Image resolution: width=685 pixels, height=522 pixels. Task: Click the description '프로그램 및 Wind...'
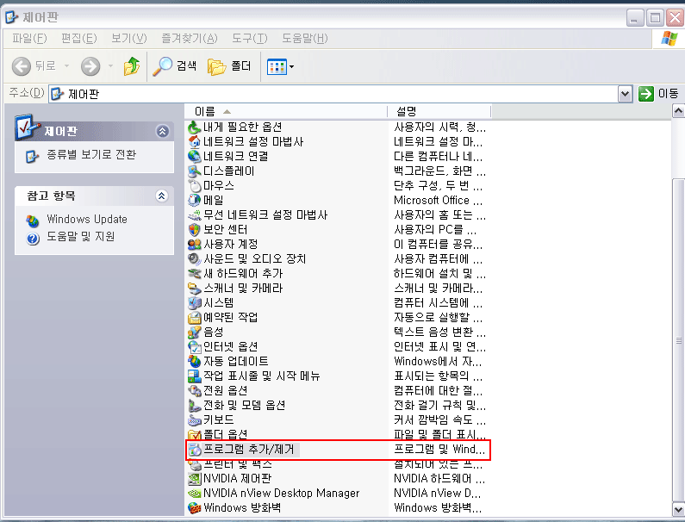click(x=439, y=449)
